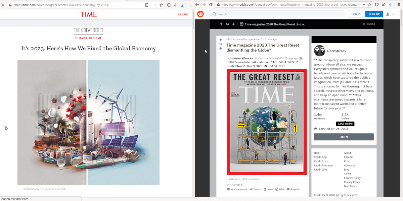
Task: Save the Reddit post
Action: pos(268,189)
